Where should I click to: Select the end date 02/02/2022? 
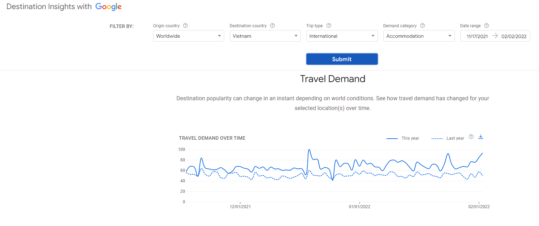513,36
